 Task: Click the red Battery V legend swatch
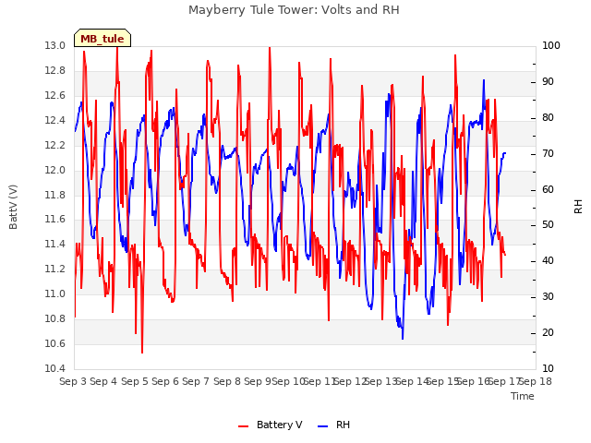[244, 426]
